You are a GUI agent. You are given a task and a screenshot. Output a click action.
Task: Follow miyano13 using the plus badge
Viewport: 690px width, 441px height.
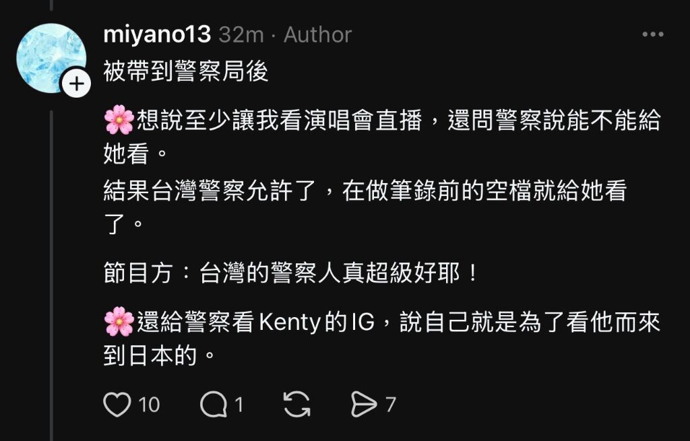(x=77, y=83)
